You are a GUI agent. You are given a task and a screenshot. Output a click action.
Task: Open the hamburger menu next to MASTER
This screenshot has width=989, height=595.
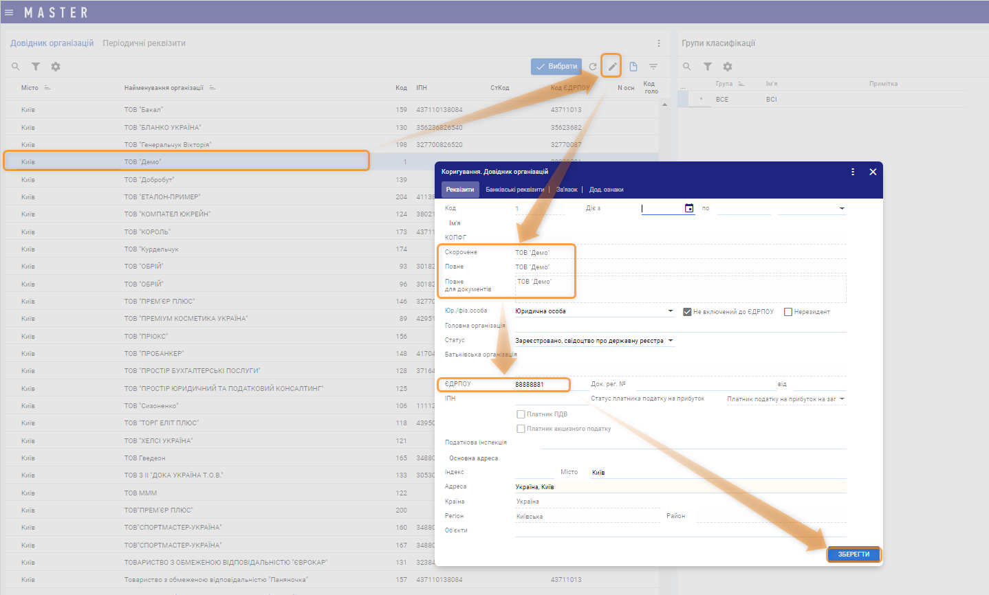point(9,12)
